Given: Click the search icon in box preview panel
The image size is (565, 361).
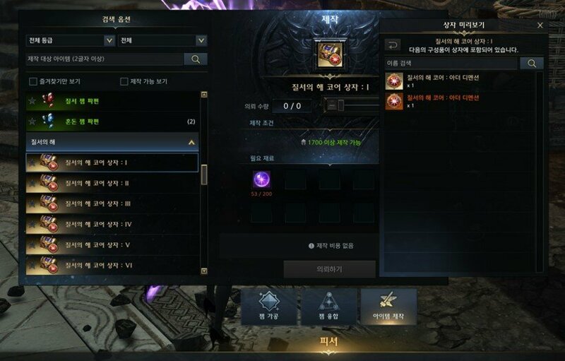Looking at the screenshot, I should pyautogui.click(x=532, y=64).
